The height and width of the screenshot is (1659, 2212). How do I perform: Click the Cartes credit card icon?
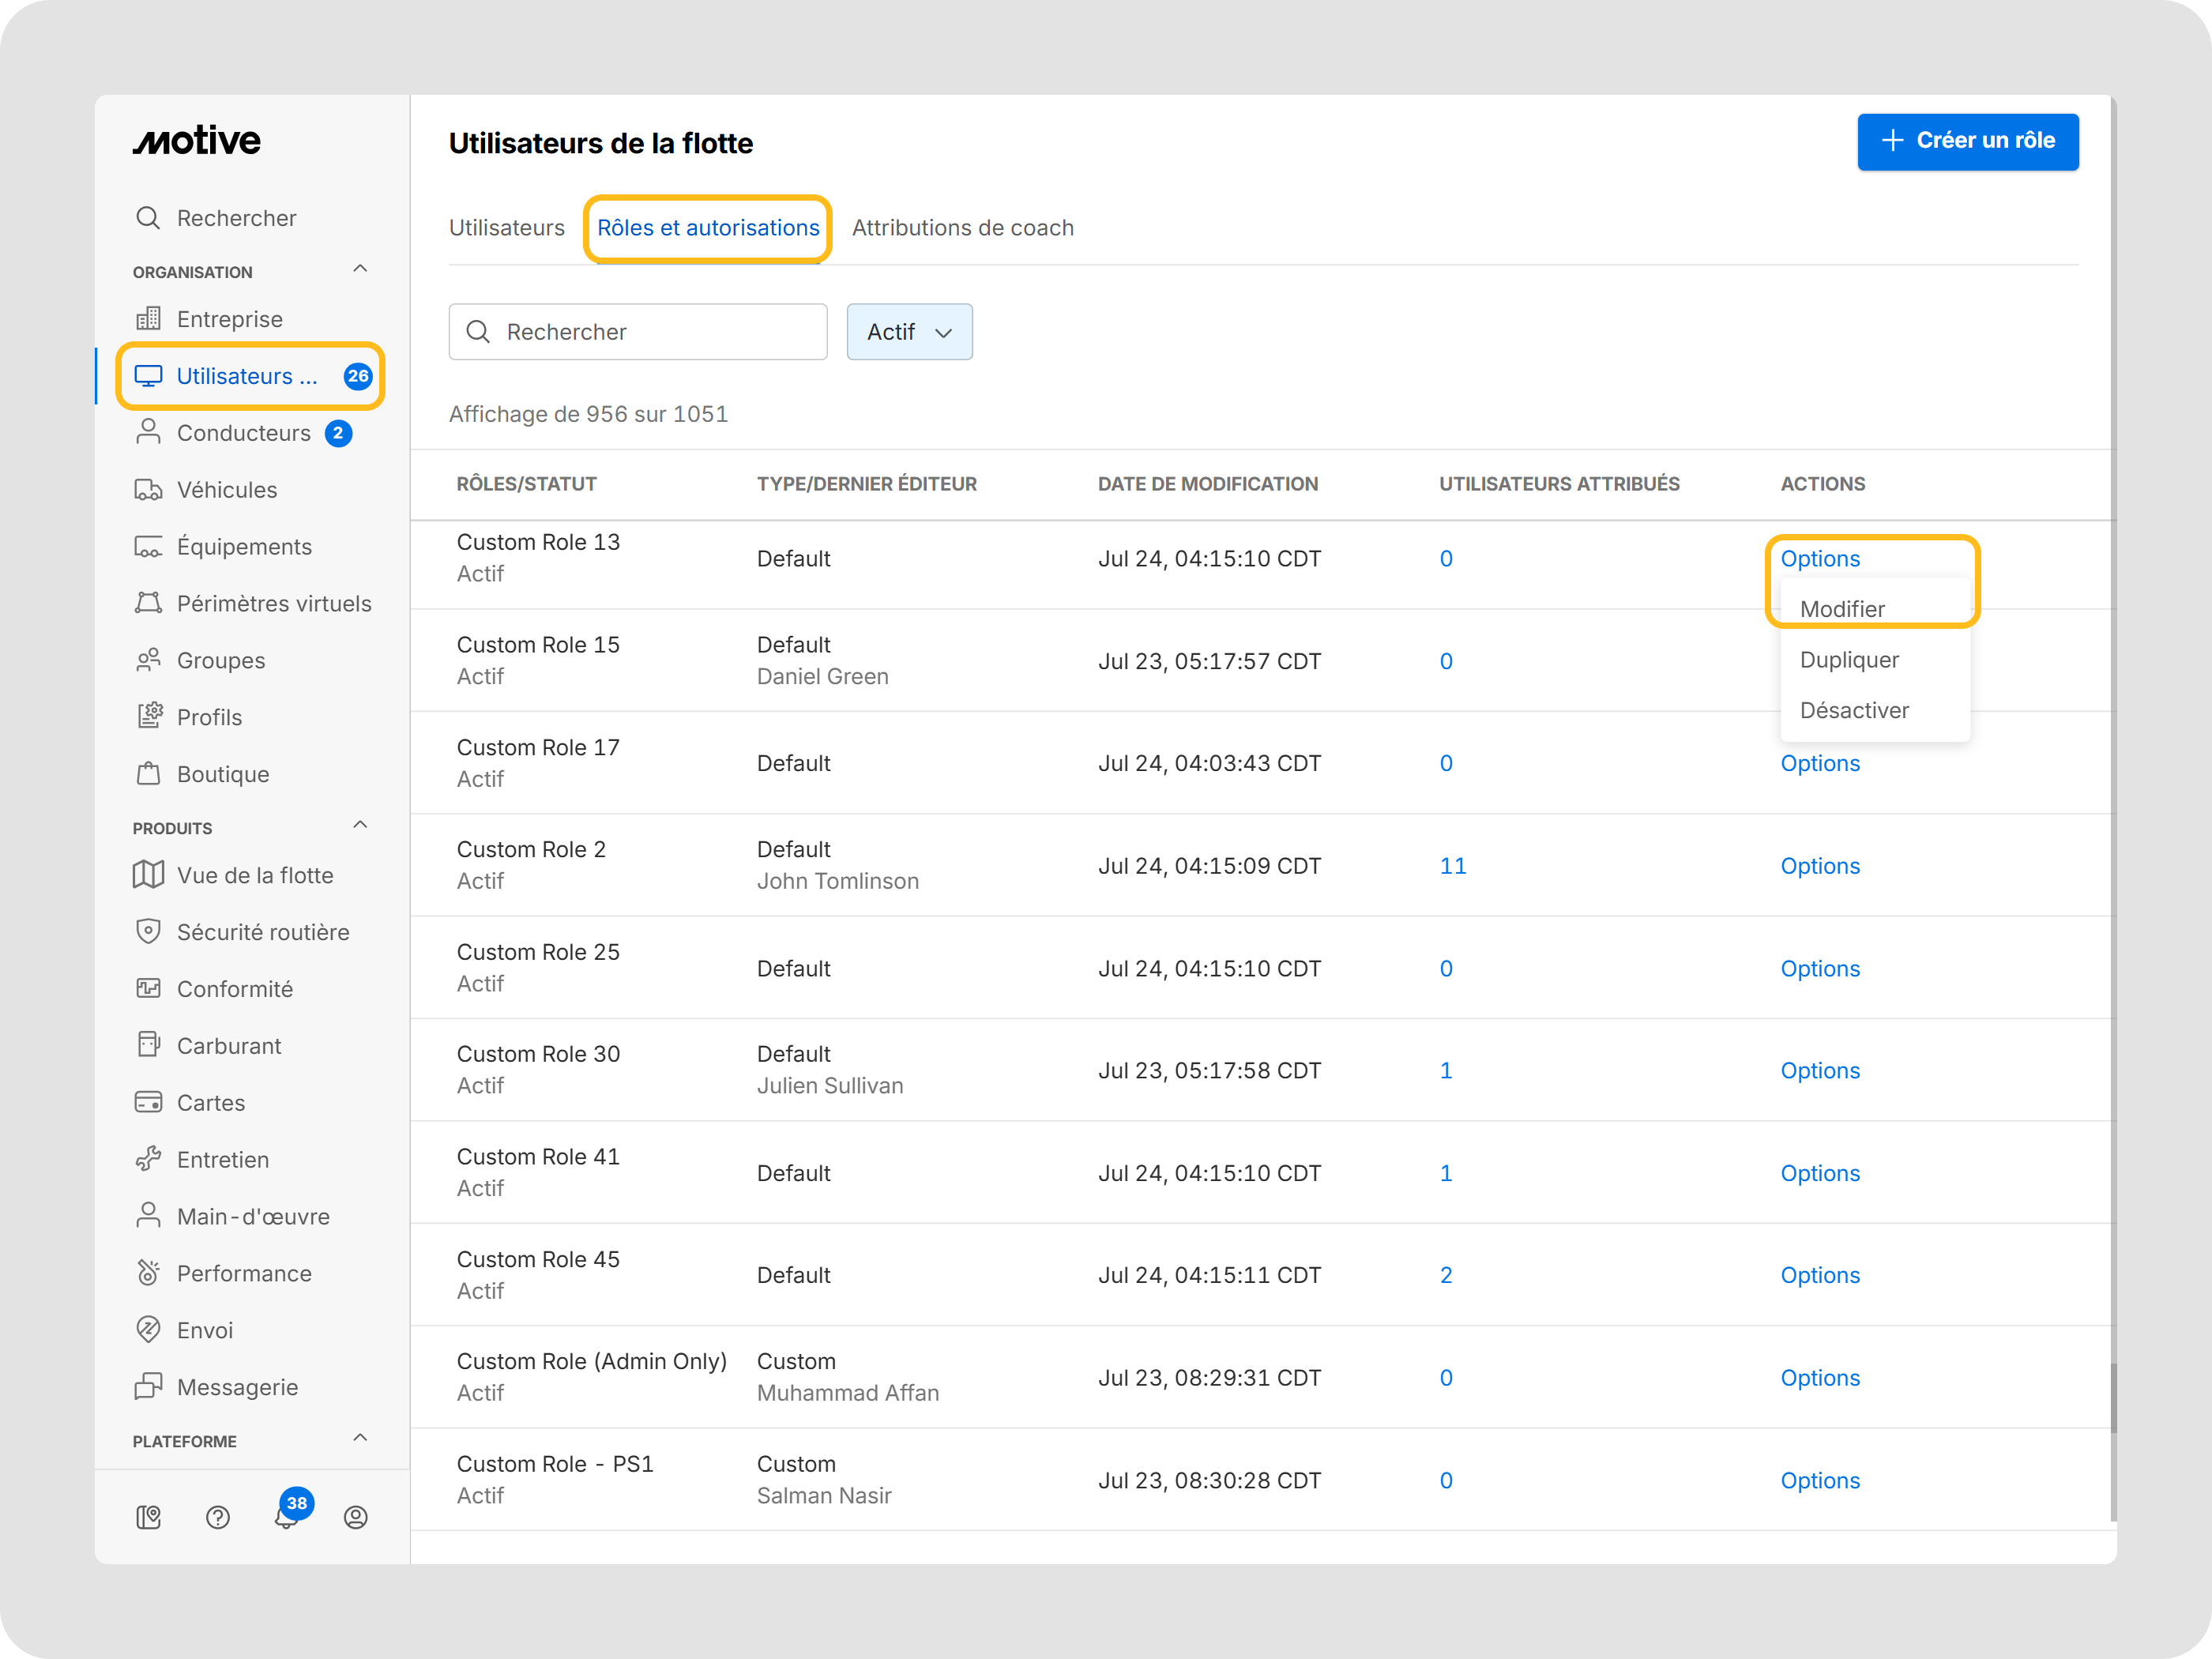coord(148,1102)
